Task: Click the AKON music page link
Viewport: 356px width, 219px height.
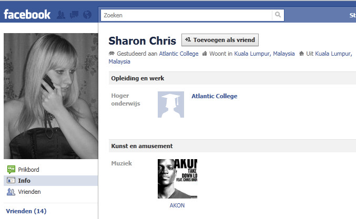Action: coord(177,205)
